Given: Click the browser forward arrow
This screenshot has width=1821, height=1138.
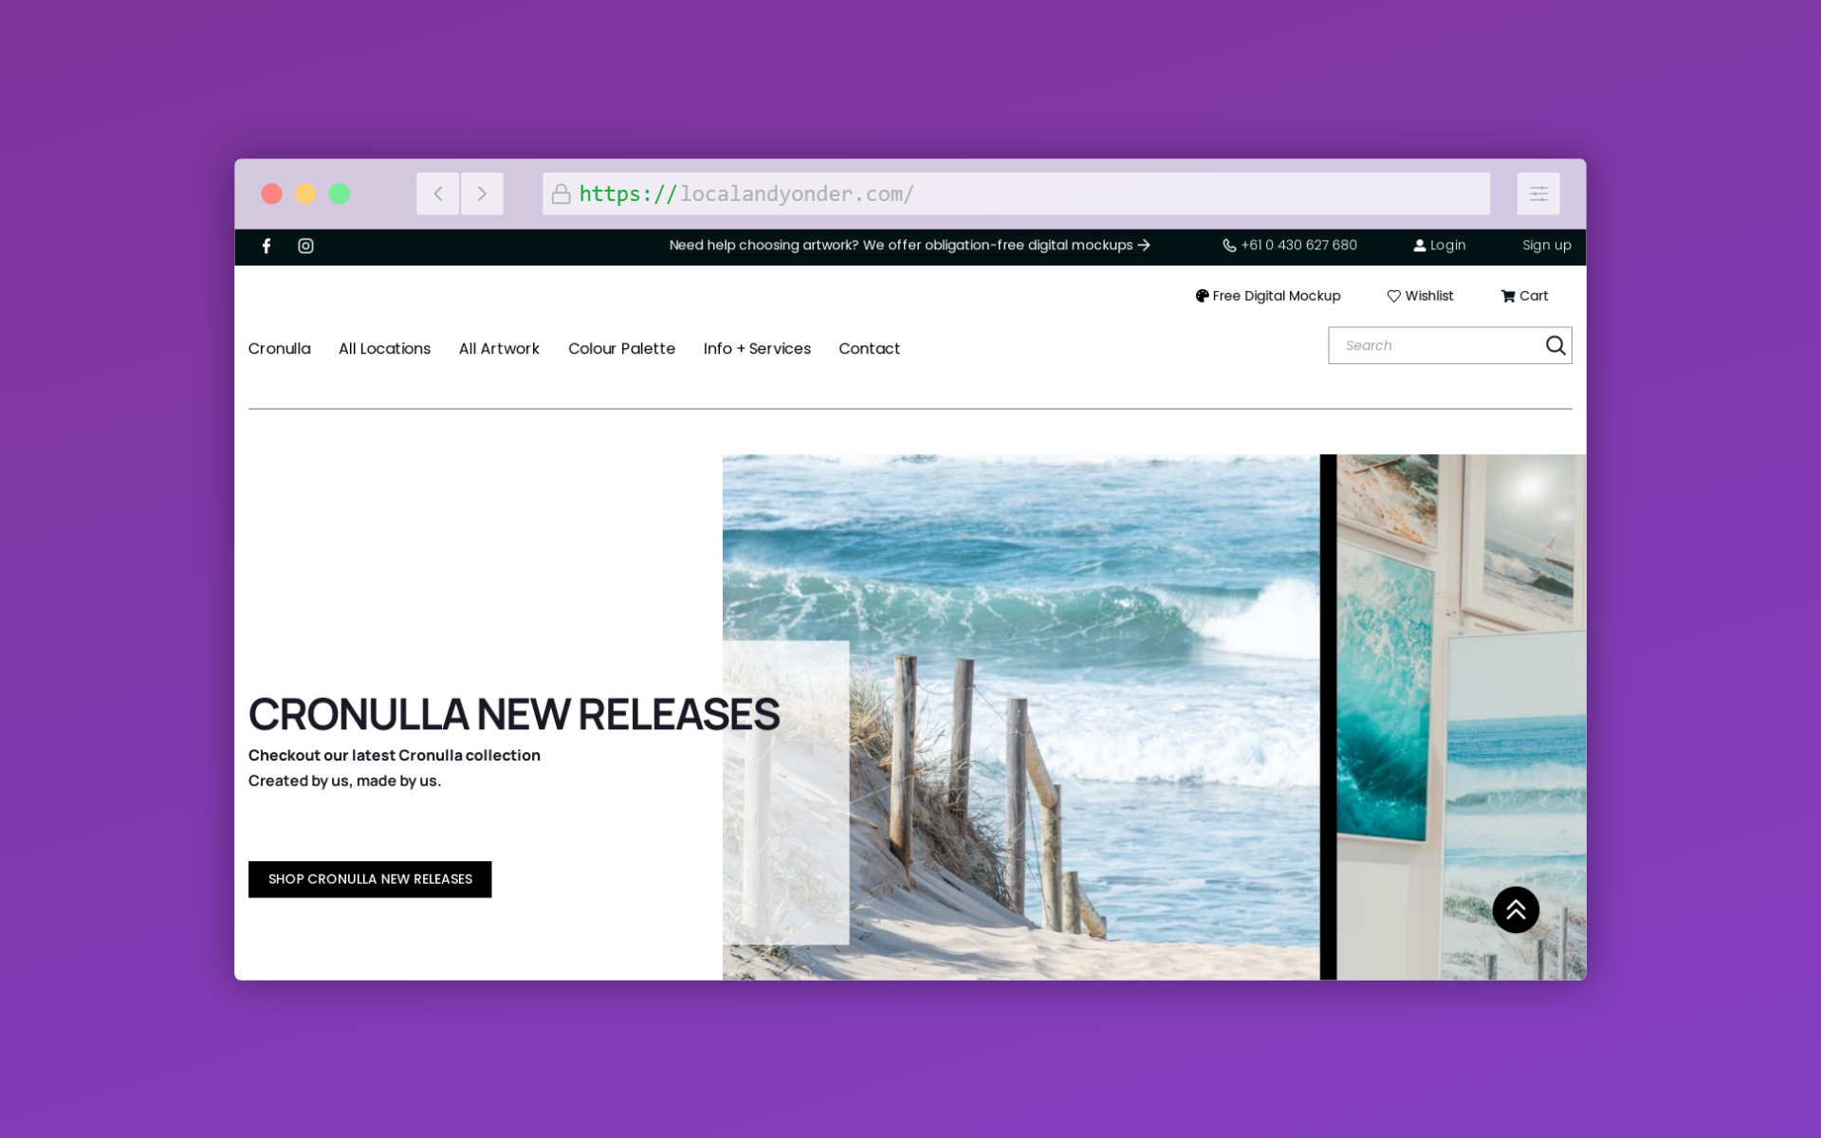Looking at the screenshot, I should pos(482,193).
